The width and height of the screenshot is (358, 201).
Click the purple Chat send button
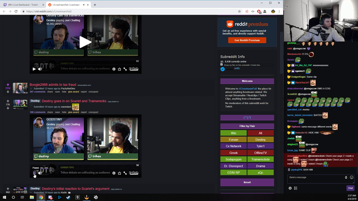[x=350, y=188]
